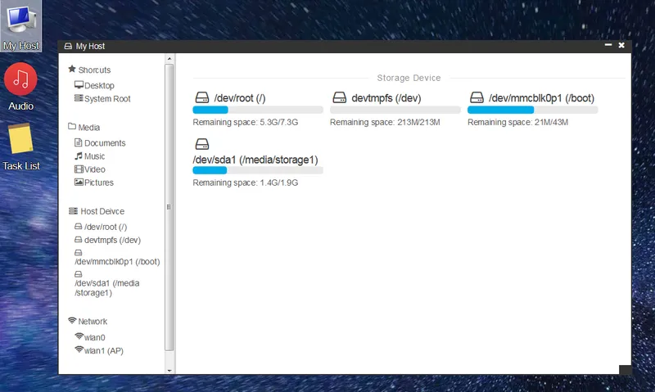Select wlan1 (AP) network entry
This screenshot has width=655, height=392.
tap(103, 350)
